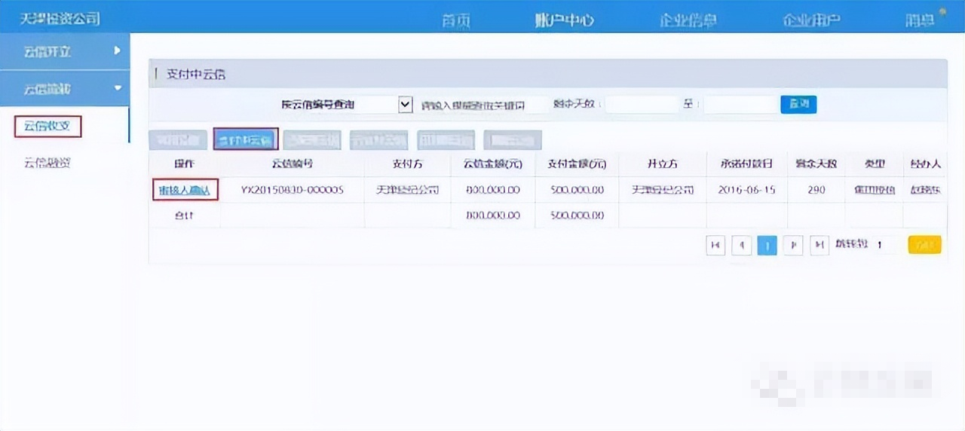This screenshot has height=431, width=965.
Task: Collapse the 云信流转 sidebar section
Action: tap(65, 88)
